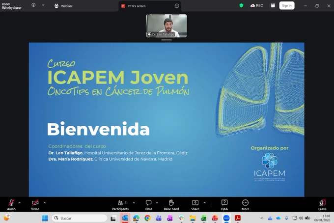Click the REC cloud recording indicator
Screen dimensions: 334x223
[257, 5]
